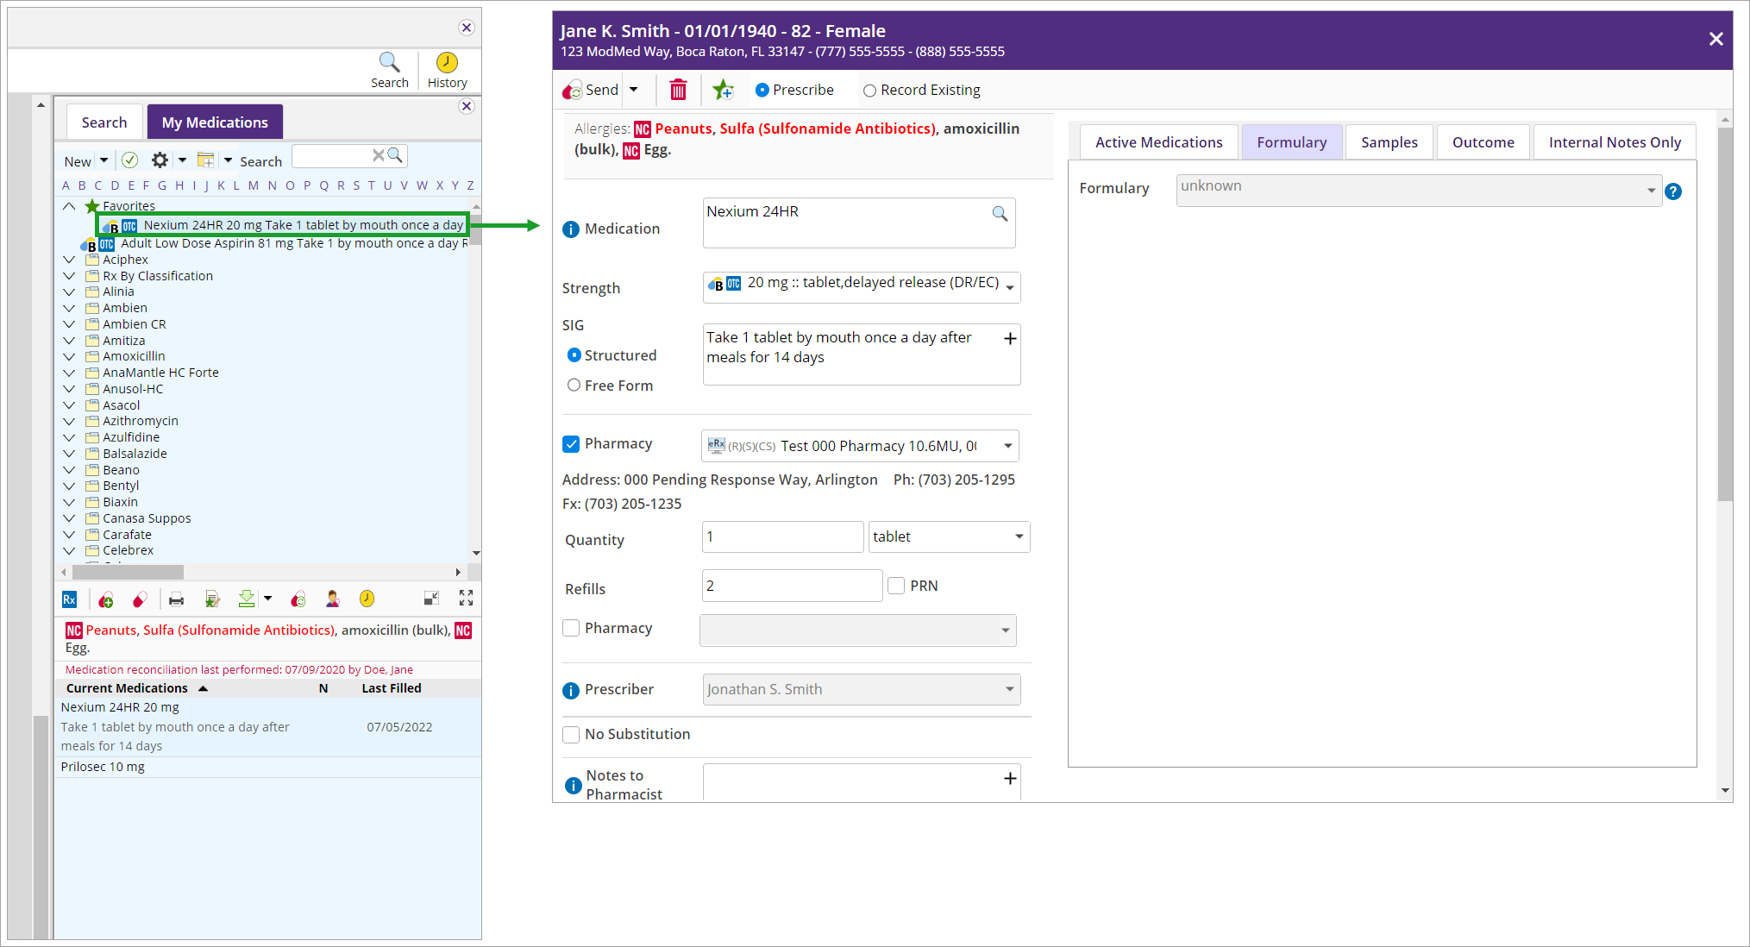Collapse the Favorites tree node
Screen dimensions: 1750x947
pyautogui.click(x=69, y=206)
